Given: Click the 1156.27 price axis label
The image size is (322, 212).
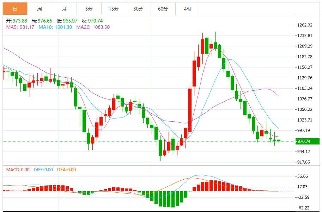Looking at the screenshot, I should 305,67.
